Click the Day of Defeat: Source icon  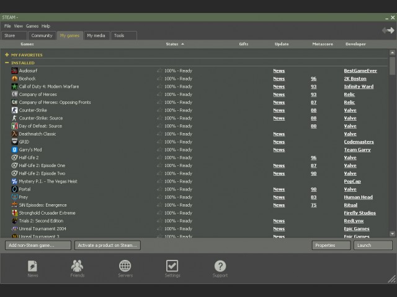pos(15,126)
